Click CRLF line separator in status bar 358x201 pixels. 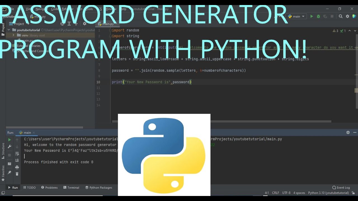click(275, 193)
